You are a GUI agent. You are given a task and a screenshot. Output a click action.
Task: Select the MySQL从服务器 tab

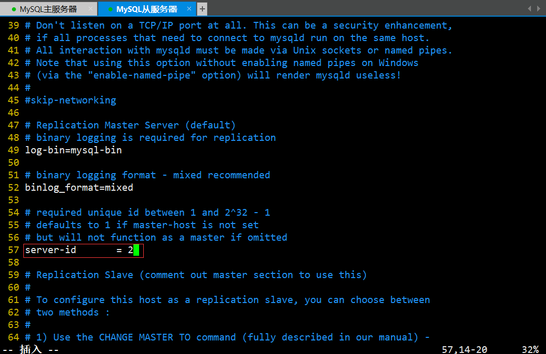146,9
